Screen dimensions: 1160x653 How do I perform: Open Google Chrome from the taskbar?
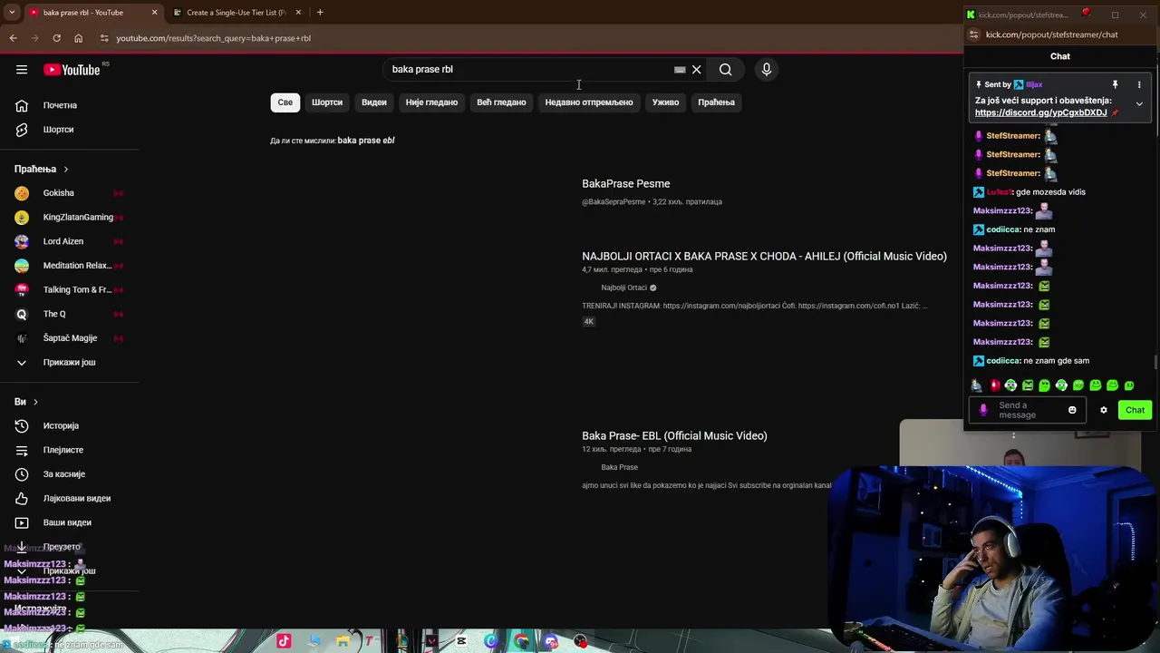[x=521, y=641]
